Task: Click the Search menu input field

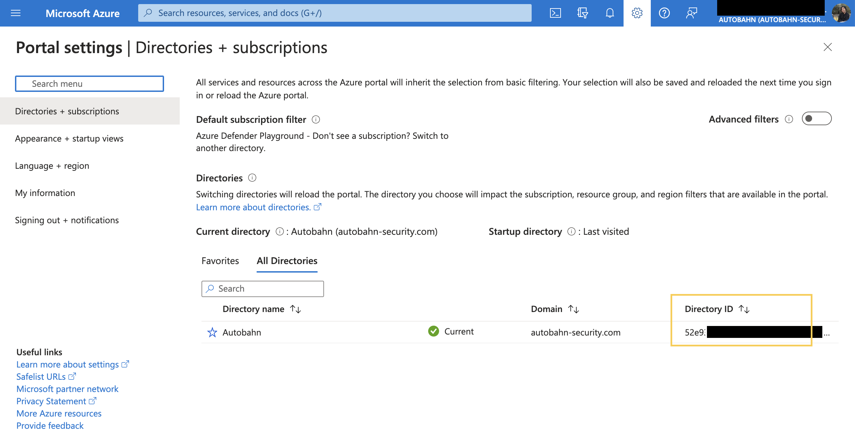Action: tap(90, 84)
